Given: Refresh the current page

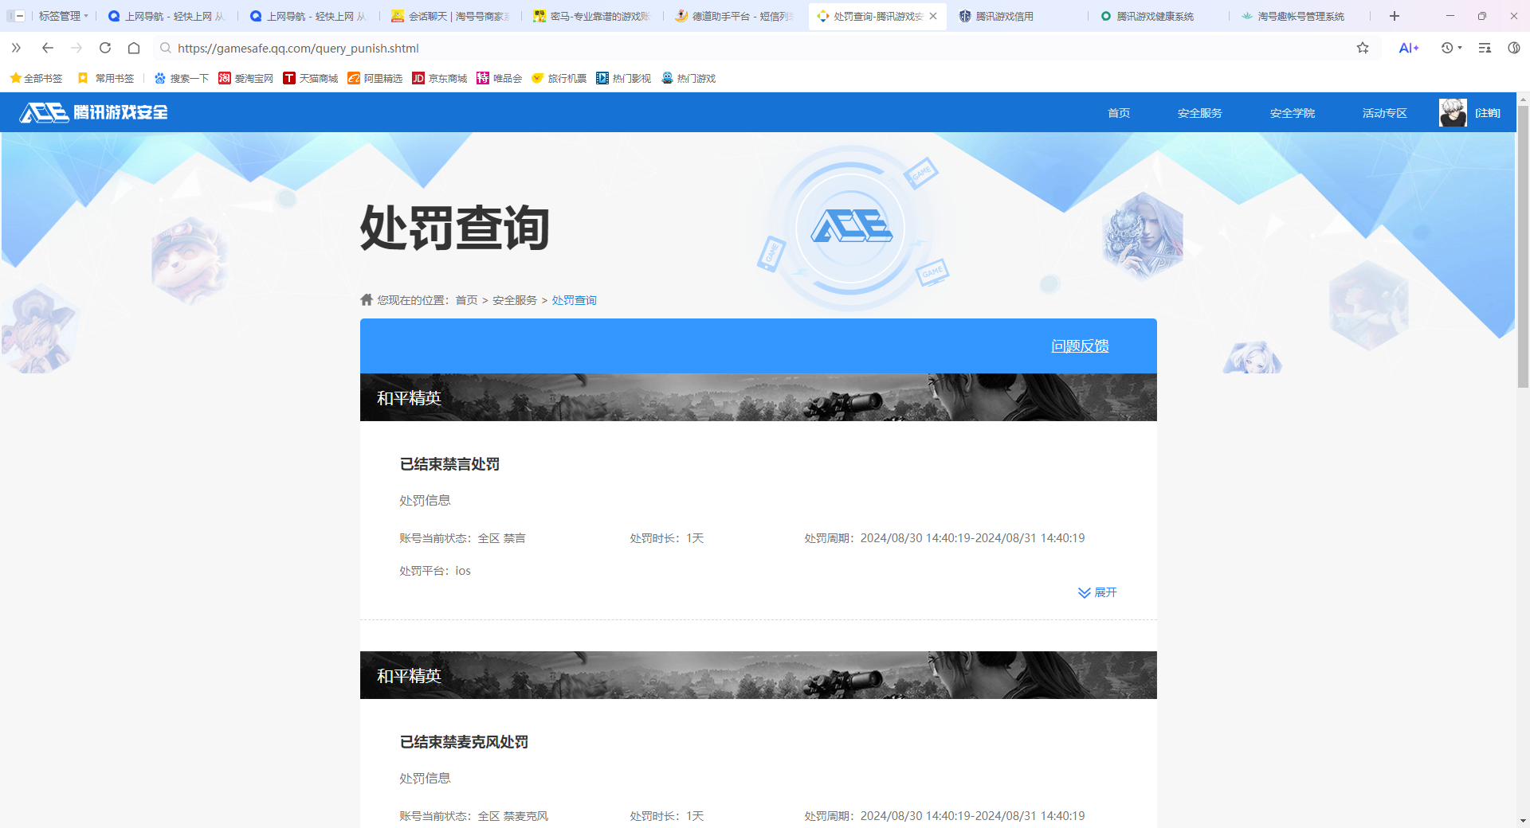Looking at the screenshot, I should pyautogui.click(x=104, y=49).
